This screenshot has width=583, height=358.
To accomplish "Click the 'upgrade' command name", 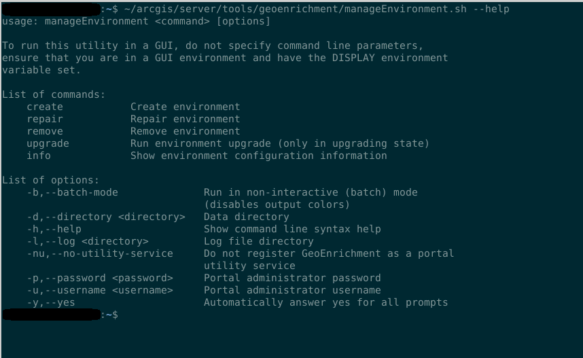I will coord(48,143).
